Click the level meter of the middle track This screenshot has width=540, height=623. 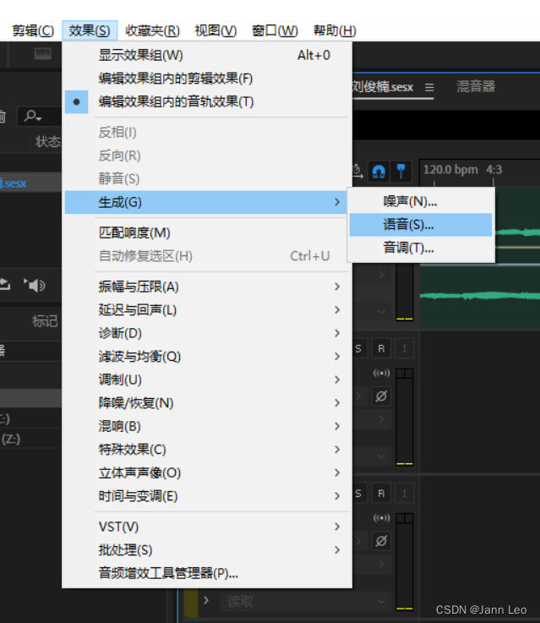tap(405, 417)
